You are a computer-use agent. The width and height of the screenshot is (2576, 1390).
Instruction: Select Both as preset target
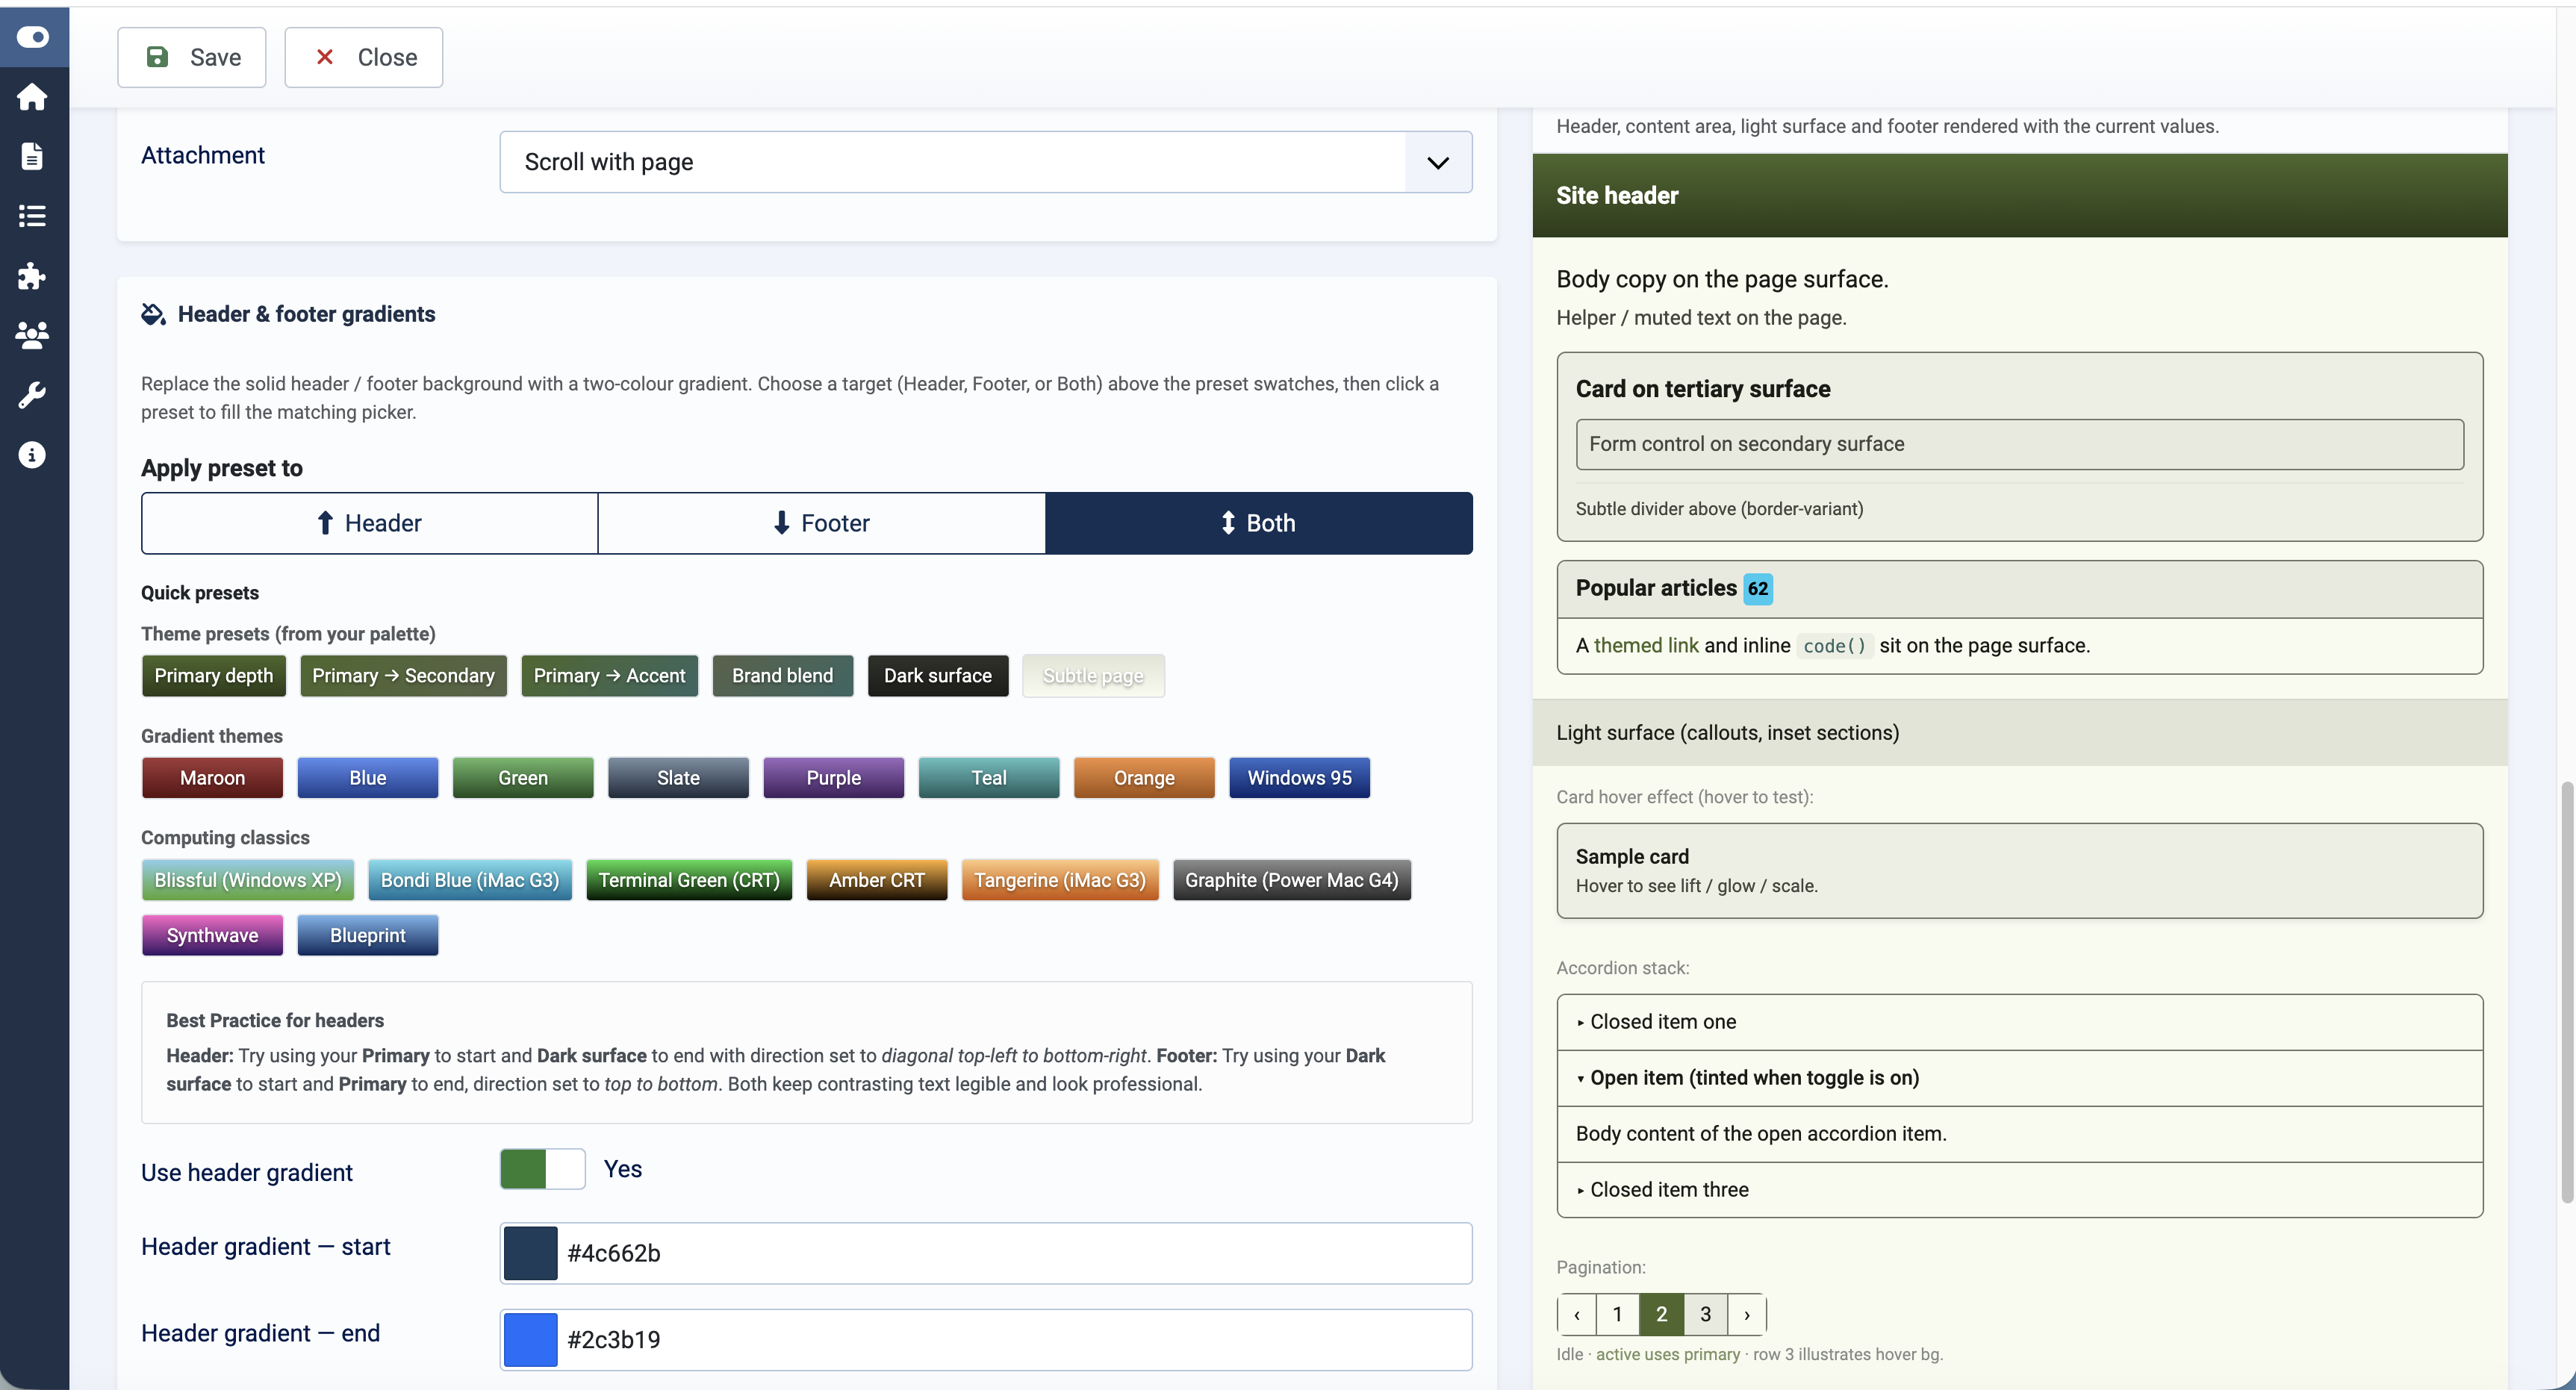[x=1259, y=523]
